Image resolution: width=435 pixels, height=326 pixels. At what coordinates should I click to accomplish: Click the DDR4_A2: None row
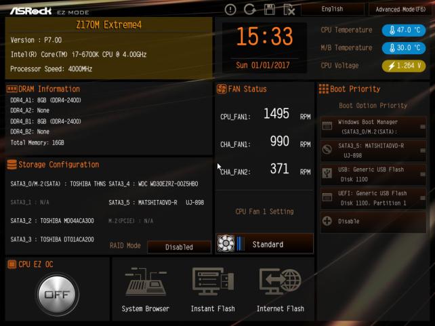tap(30, 110)
